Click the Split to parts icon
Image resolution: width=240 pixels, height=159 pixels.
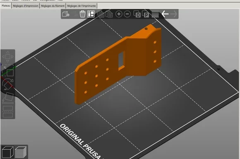tap(145, 14)
